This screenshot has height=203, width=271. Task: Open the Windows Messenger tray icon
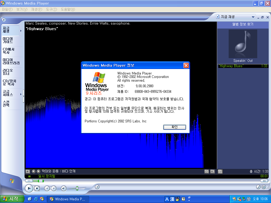pos(239,199)
